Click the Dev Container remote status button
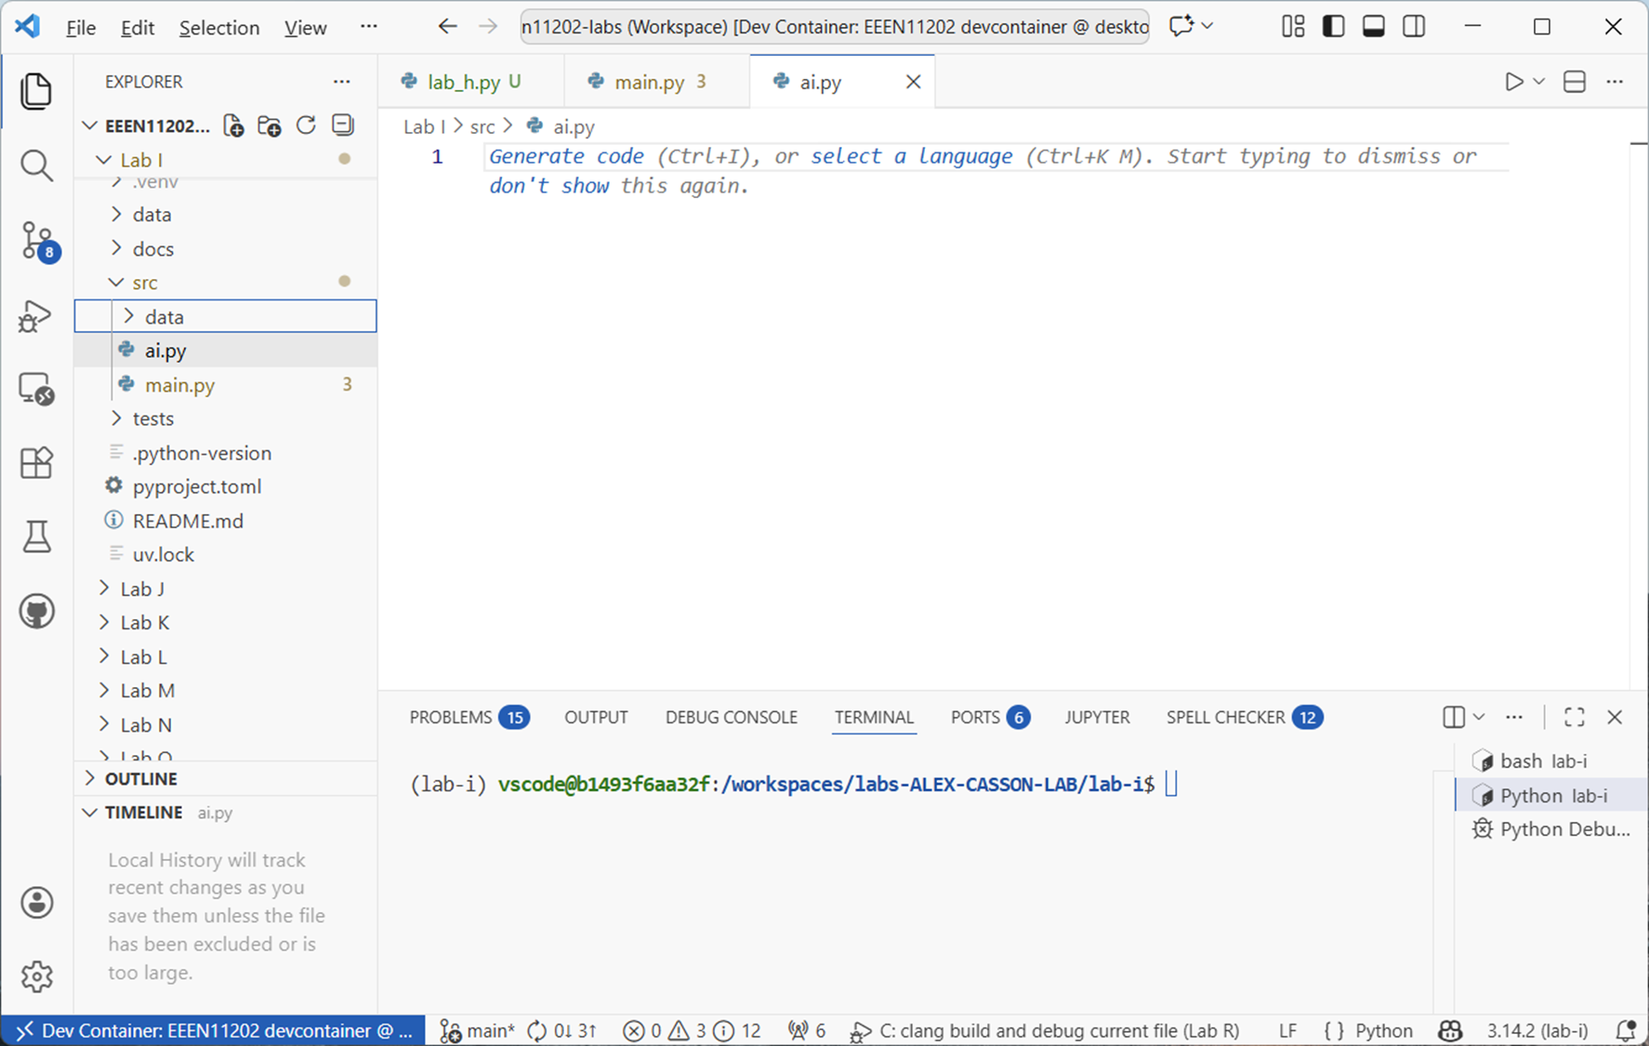The height and width of the screenshot is (1046, 1649). point(214,1030)
